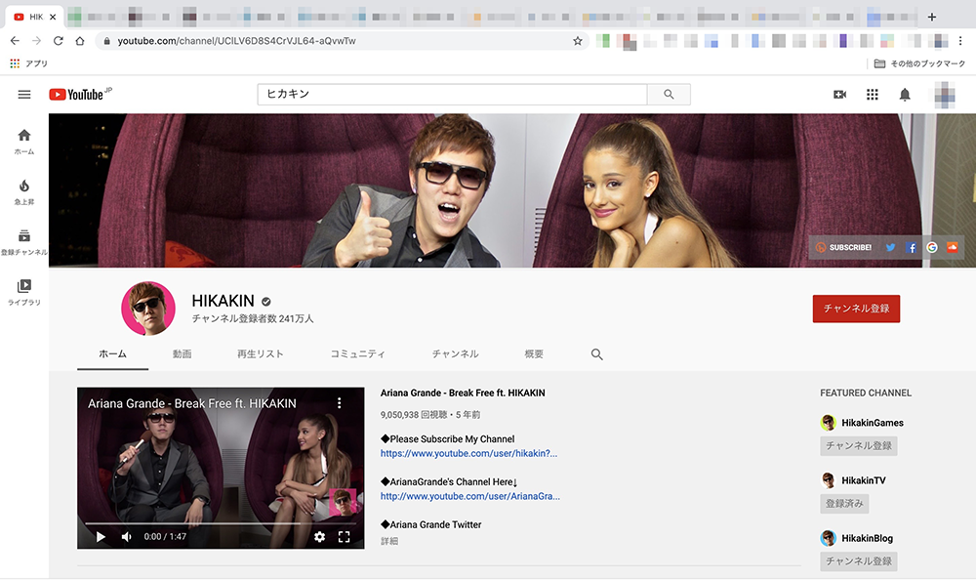Reload the browser page
Image resolution: width=976 pixels, height=580 pixels.
coord(58,40)
